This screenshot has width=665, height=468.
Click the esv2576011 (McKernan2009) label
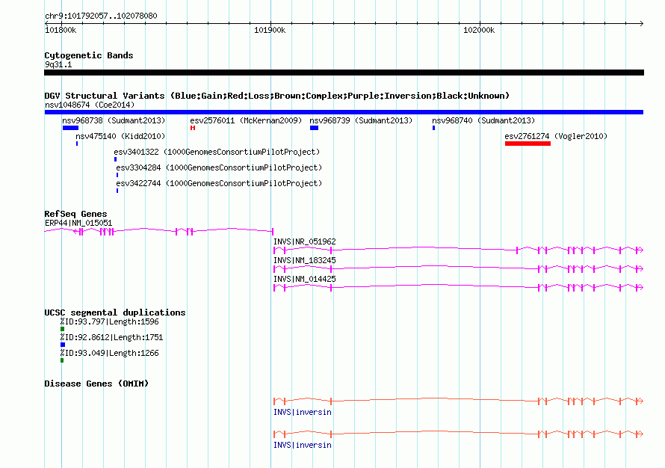pyautogui.click(x=246, y=120)
